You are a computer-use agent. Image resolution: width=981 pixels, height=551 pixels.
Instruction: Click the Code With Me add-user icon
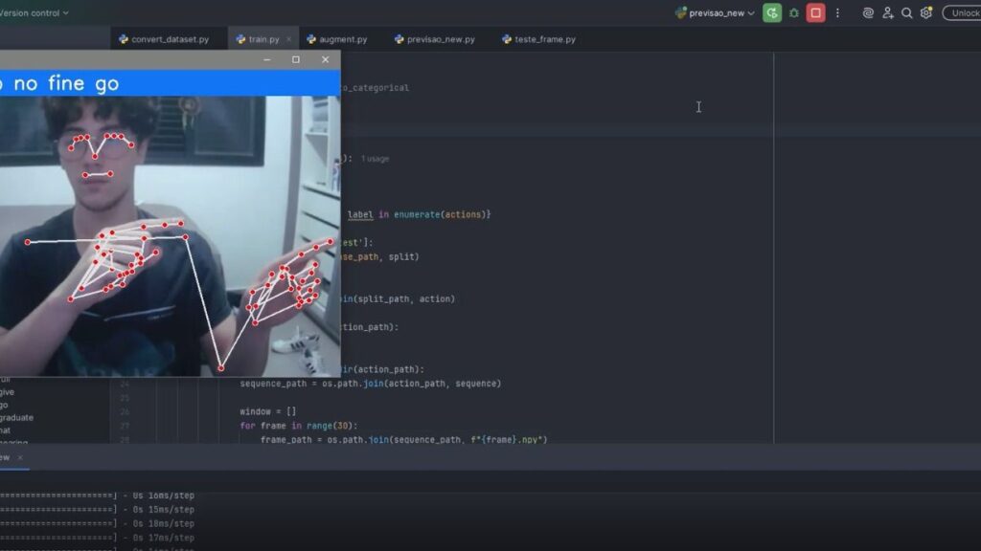tap(888, 13)
